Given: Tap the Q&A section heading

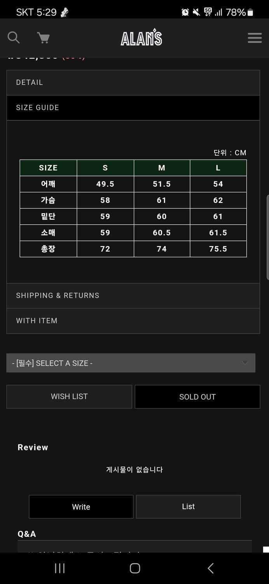Looking at the screenshot, I should [x=27, y=534].
